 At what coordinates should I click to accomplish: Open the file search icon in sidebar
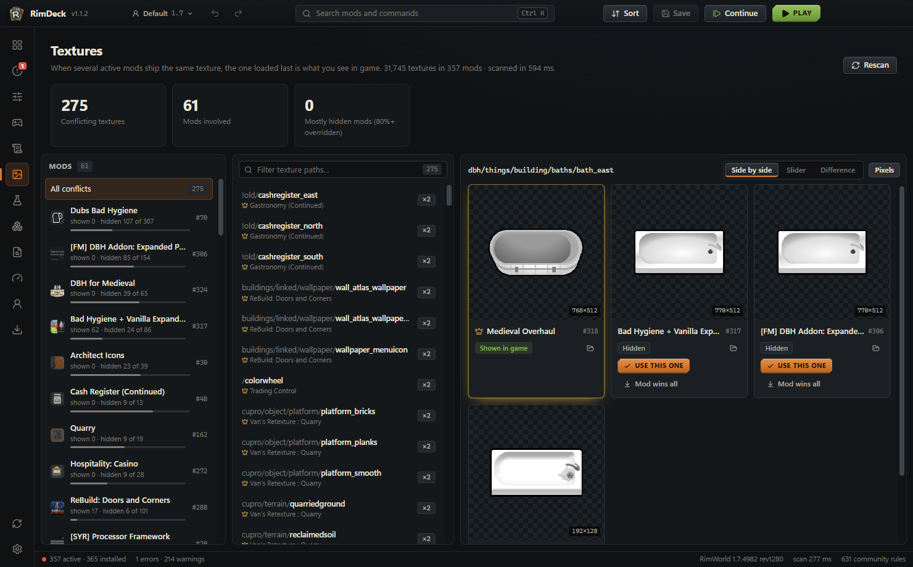17,252
